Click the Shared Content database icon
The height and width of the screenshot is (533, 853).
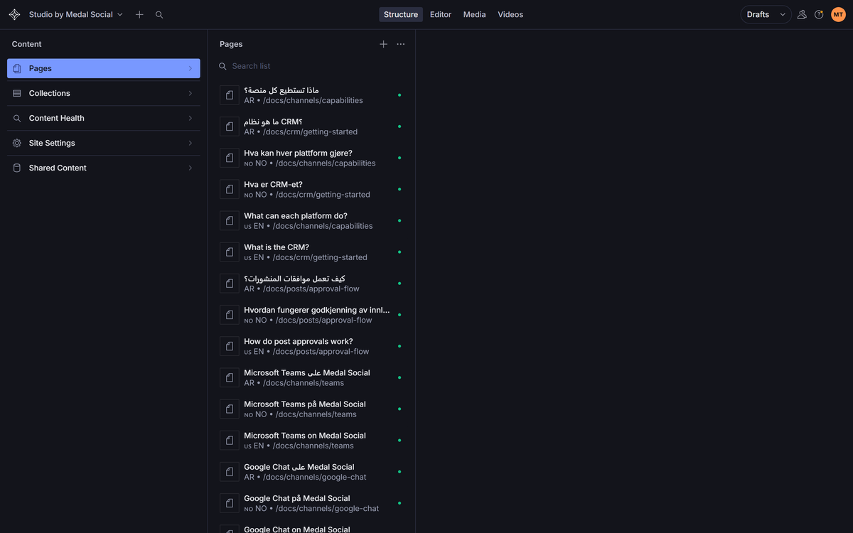click(17, 168)
